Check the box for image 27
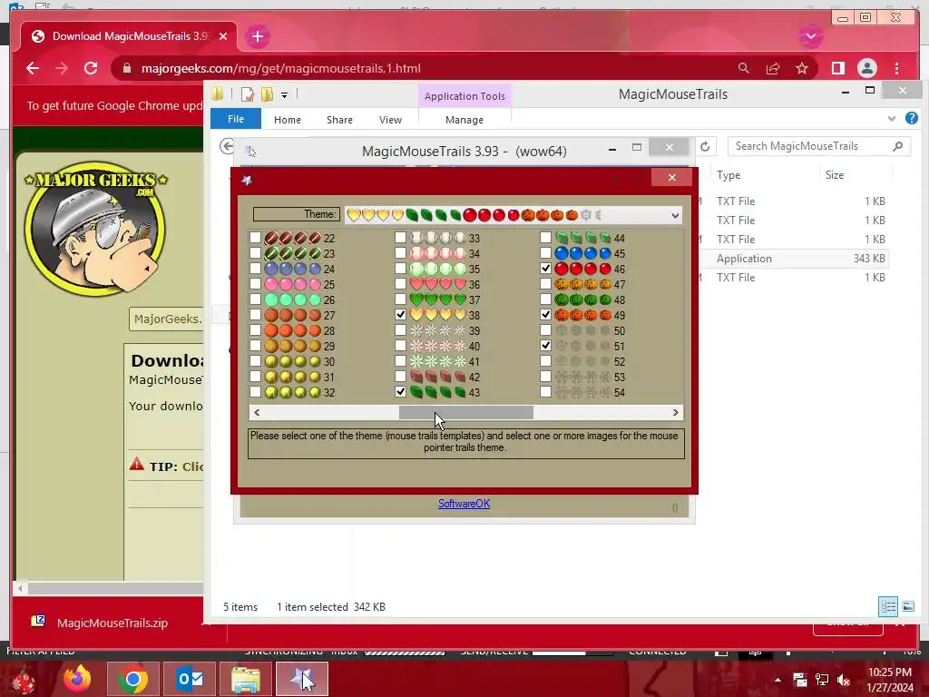This screenshot has height=697, width=929. coord(255,315)
